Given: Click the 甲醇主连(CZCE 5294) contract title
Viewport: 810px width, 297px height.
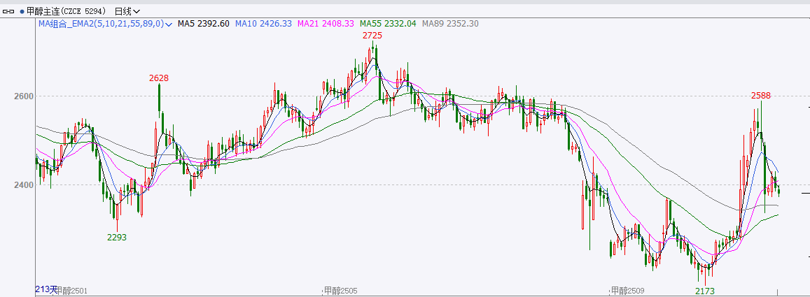Looking at the screenshot, I should point(67,10).
